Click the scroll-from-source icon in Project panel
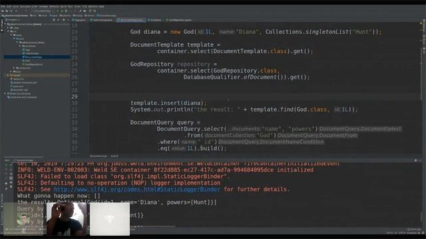The image size is (426, 239). point(54,20)
